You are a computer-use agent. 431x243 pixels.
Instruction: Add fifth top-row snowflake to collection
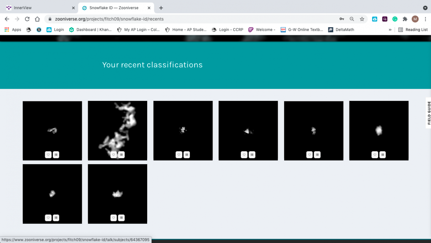tap(318, 155)
